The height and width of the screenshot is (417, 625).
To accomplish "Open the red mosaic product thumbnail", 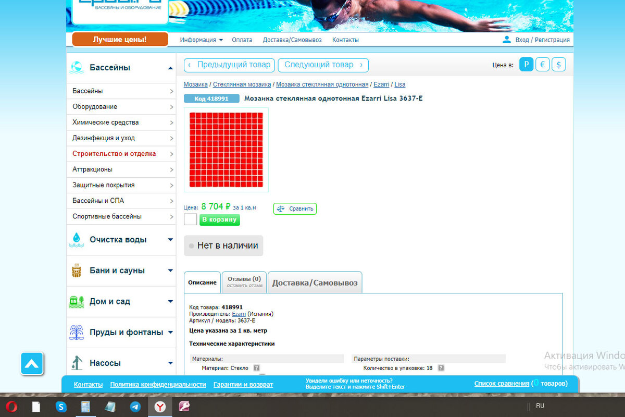I will (226, 150).
